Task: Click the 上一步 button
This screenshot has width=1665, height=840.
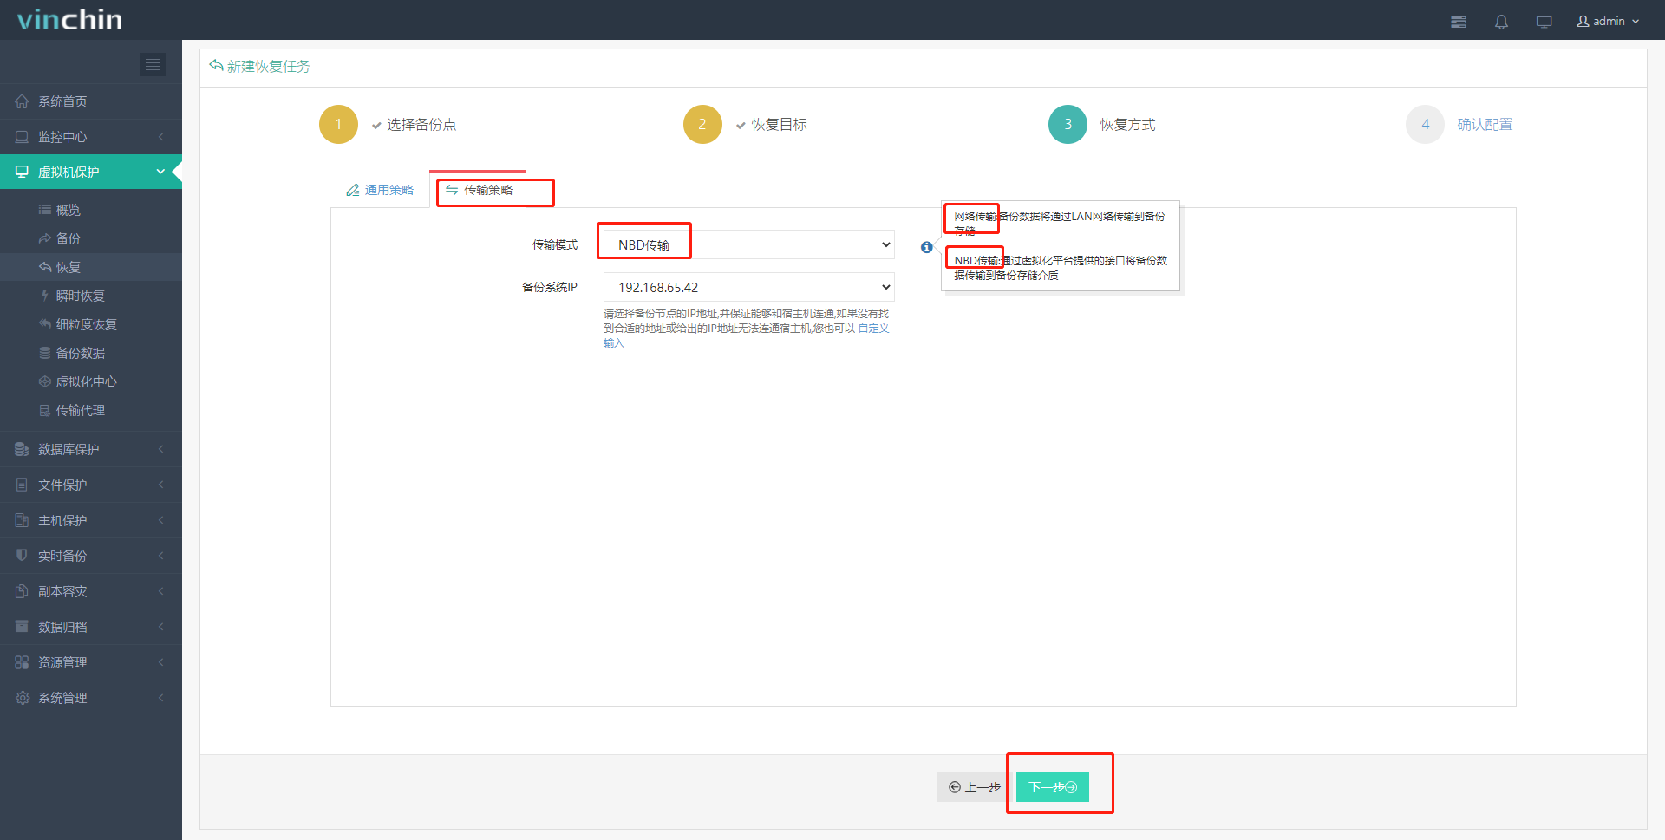Action: [x=975, y=787]
